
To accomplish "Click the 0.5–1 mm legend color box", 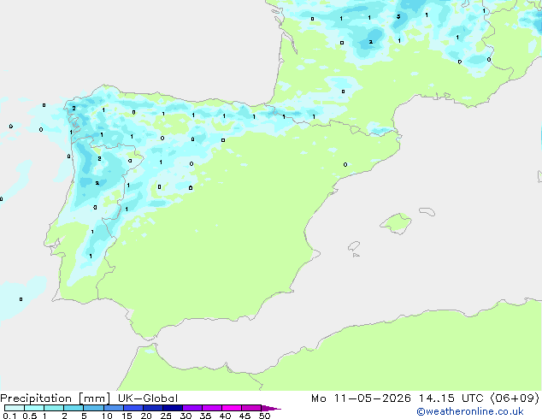I will pos(34,408).
